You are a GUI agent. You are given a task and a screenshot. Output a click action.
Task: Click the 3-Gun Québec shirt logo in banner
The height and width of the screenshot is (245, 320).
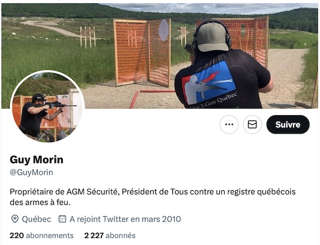(209, 83)
